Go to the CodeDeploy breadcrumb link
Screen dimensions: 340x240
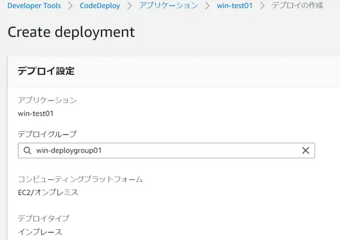coord(100,6)
